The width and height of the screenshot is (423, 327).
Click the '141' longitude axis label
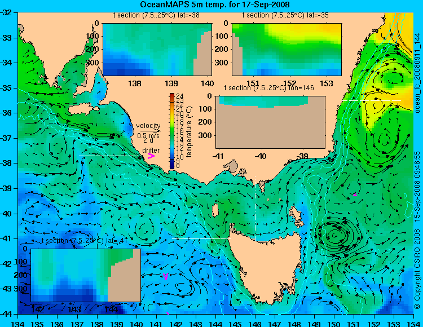(156, 324)
